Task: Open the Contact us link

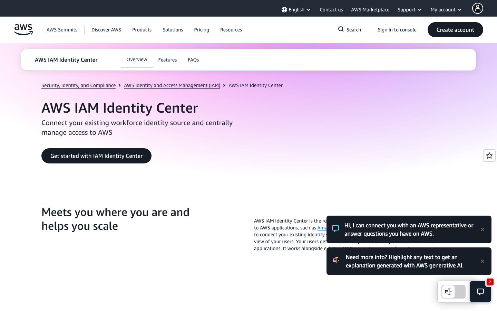Action: (x=331, y=10)
